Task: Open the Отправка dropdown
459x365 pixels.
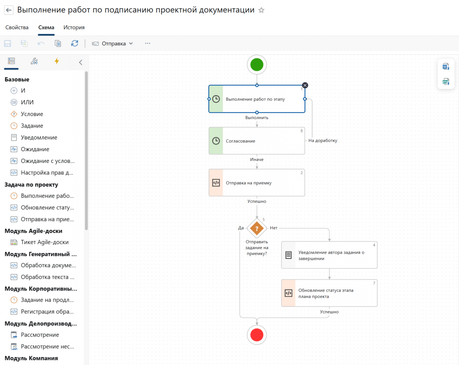Action: (112, 43)
